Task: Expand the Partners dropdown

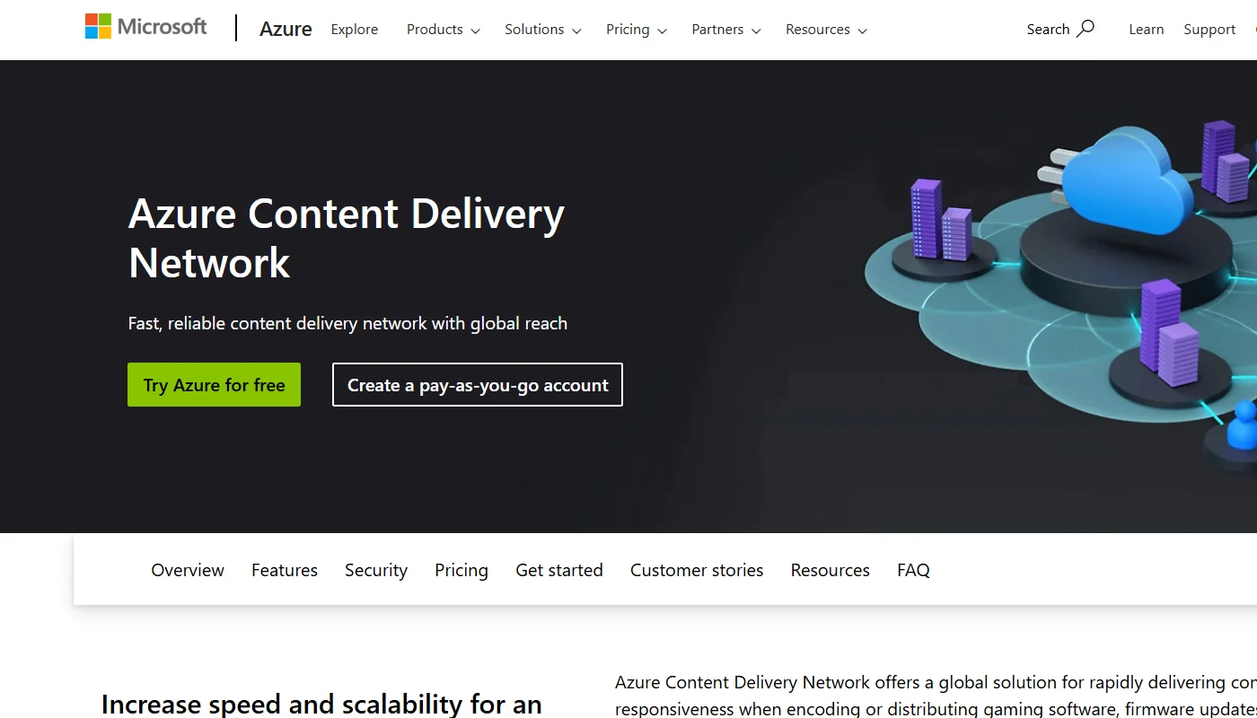Action: pos(726,30)
